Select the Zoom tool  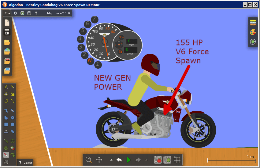(89, 160)
